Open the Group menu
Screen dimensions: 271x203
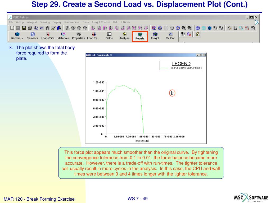click(x=20, y=22)
